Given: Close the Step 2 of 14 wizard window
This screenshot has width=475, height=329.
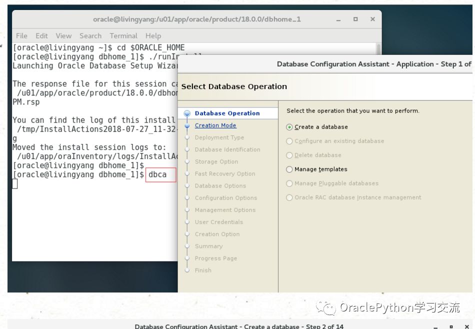Looking at the screenshot, I should (467, 326).
